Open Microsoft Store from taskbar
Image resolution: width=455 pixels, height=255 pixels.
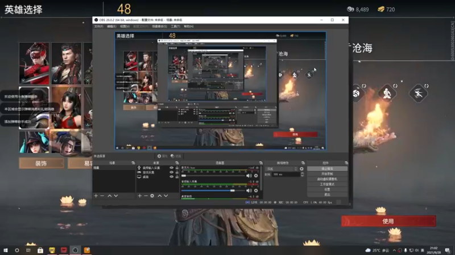[40, 250]
